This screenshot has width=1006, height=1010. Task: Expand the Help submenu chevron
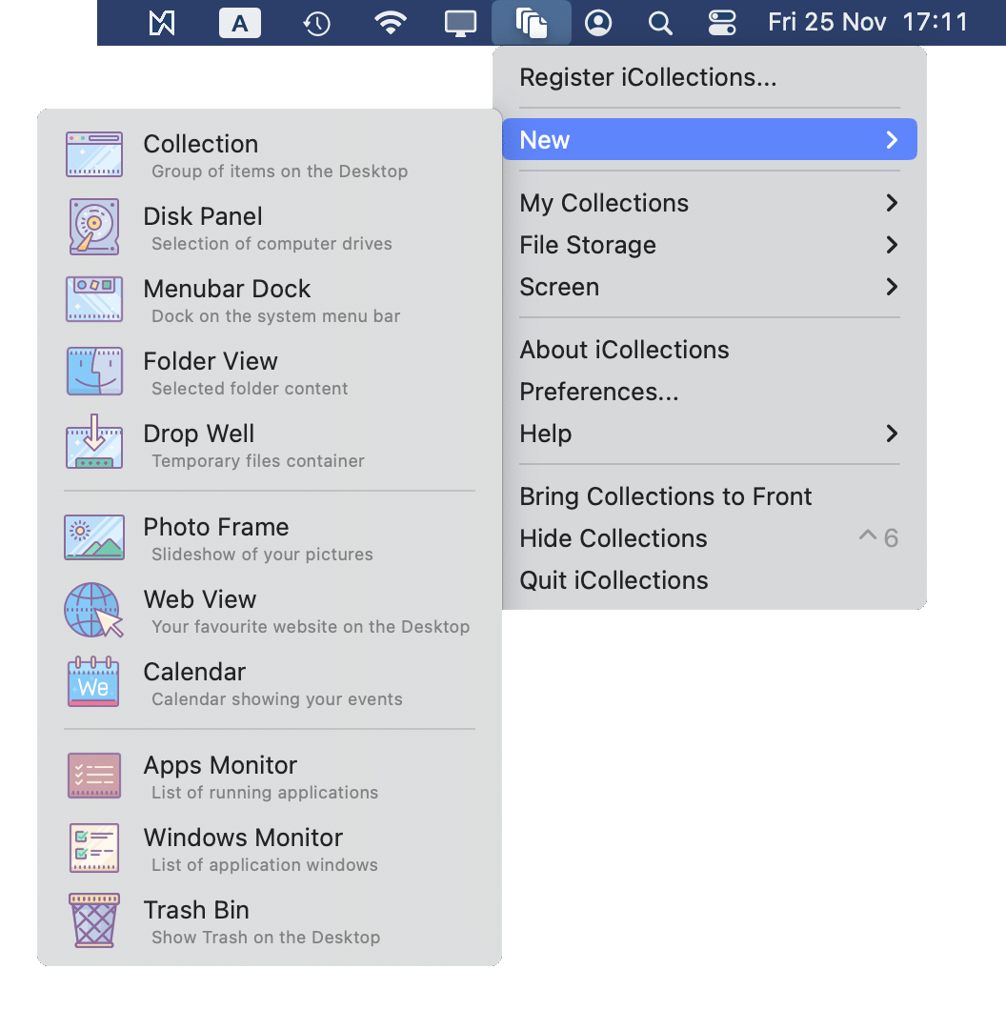point(892,434)
